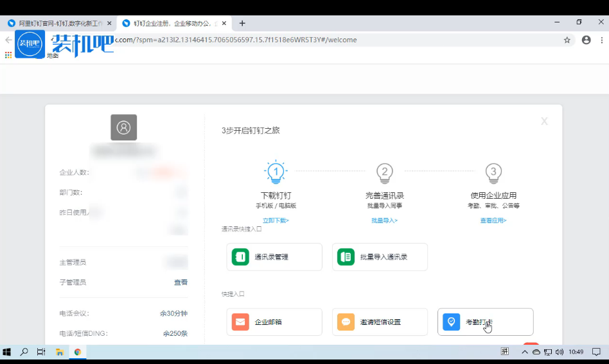Click the 邀请短信设置 orange chat icon

[x=346, y=322]
